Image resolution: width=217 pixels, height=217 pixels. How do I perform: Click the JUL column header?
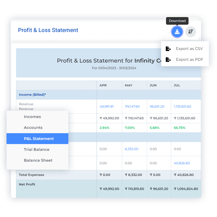click(x=177, y=85)
